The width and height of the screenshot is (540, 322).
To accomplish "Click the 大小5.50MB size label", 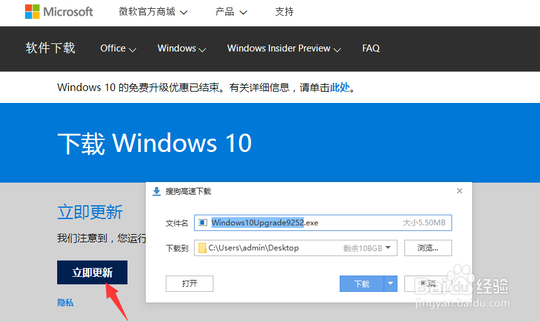I will point(424,223).
